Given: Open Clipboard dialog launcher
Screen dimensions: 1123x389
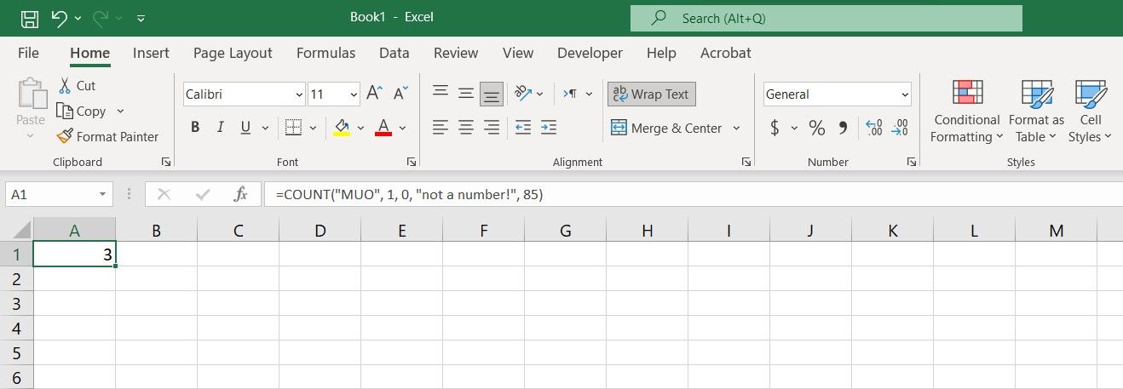Looking at the screenshot, I should click(x=165, y=162).
